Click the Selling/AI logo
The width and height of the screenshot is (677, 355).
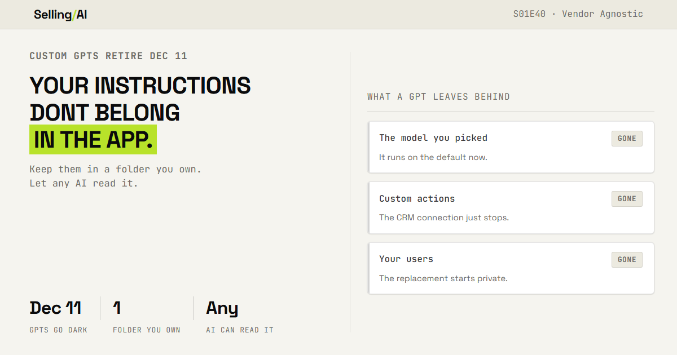click(60, 15)
